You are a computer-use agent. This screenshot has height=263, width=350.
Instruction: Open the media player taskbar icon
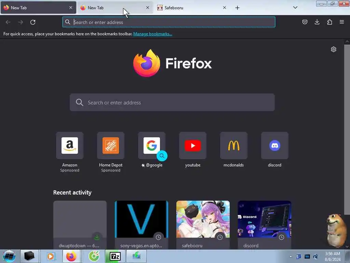[x=51, y=256]
